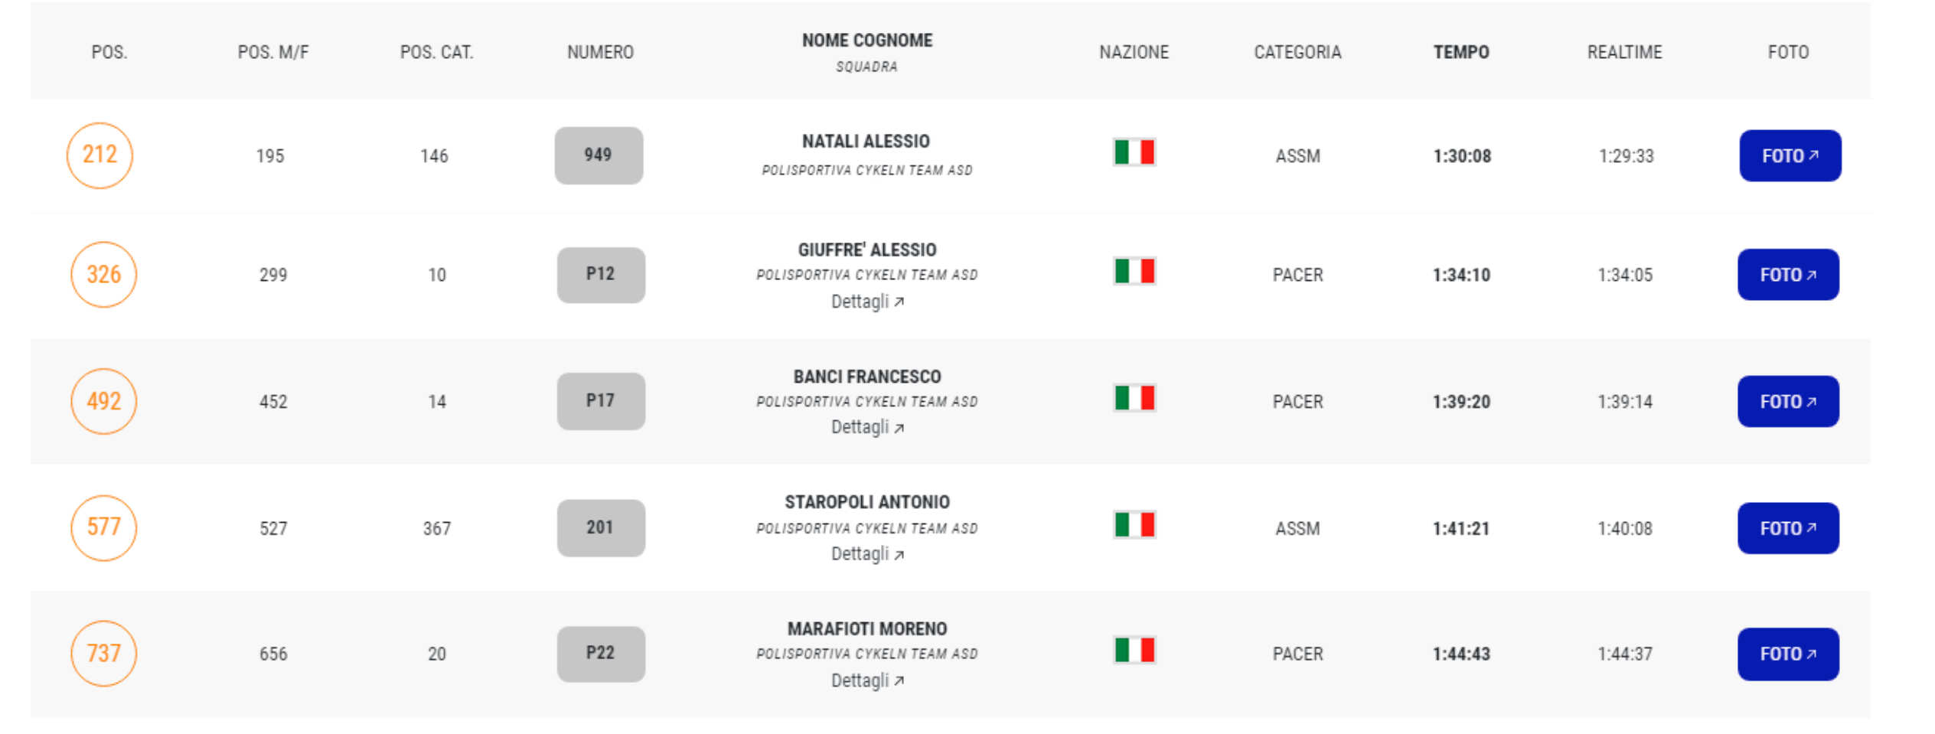The width and height of the screenshot is (1935, 734).
Task: Click the position 737 circle badge
Action: tap(103, 654)
